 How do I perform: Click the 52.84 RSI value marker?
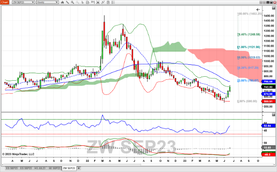268,126
